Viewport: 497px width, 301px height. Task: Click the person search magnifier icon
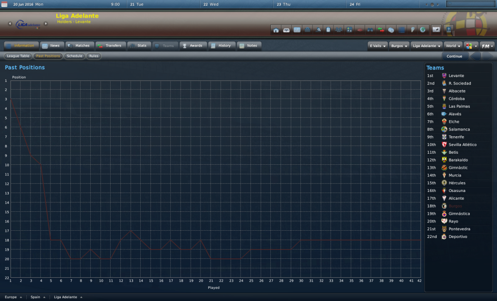coord(318,30)
